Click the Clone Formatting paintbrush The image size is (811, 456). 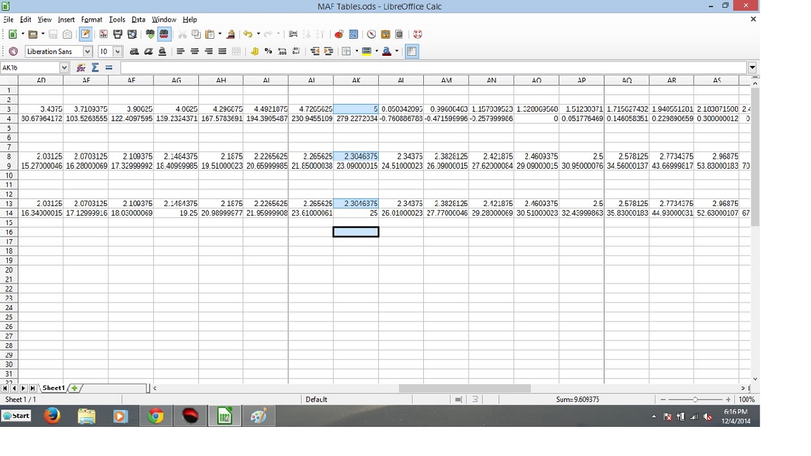[x=231, y=34]
